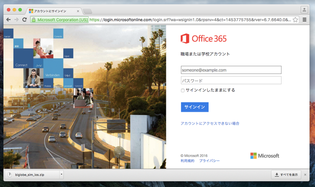Click the © Microsoft 2016 copyright text
315x187 pixels.
point(194,156)
